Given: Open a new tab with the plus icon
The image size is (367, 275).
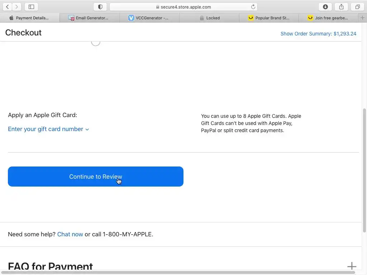Looking at the screenshot, I should click(362, 18).
